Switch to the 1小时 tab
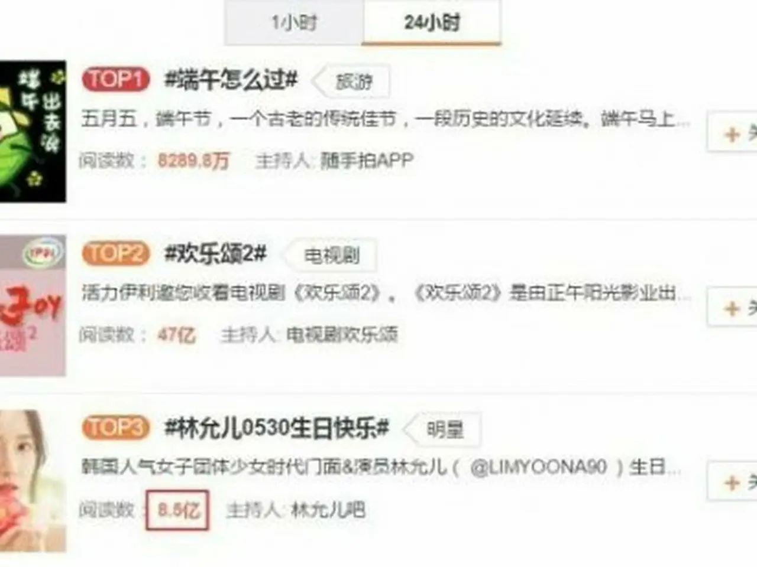The height and width of the screenshot is (567, 757). pos(294,22)
